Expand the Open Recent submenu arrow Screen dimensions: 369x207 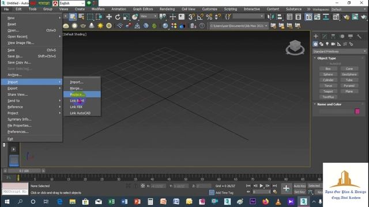[60, 37]
